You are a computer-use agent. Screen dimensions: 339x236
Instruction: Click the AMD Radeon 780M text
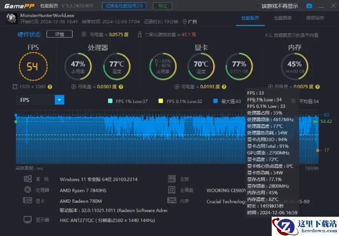click(x=80, y=201)
